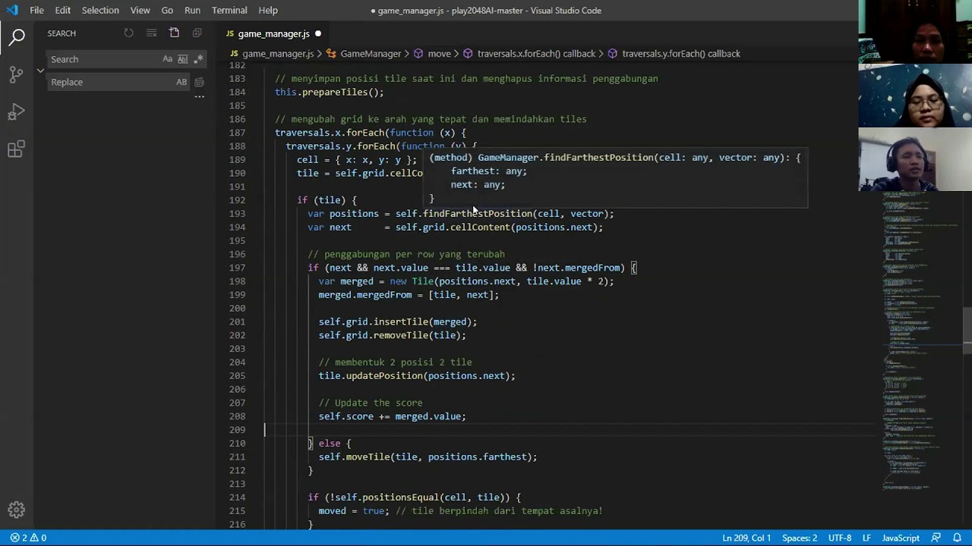Toggle Preserve Case in Replace field
972x546 pixels.
tap(181, 82)
